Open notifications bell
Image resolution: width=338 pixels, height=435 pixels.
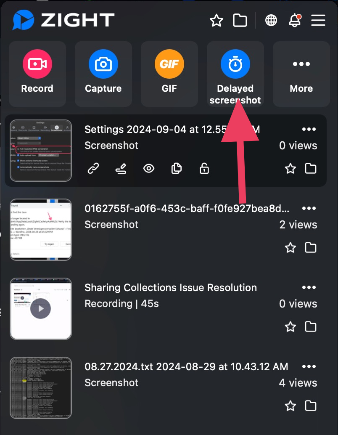[x=295, y=20]
